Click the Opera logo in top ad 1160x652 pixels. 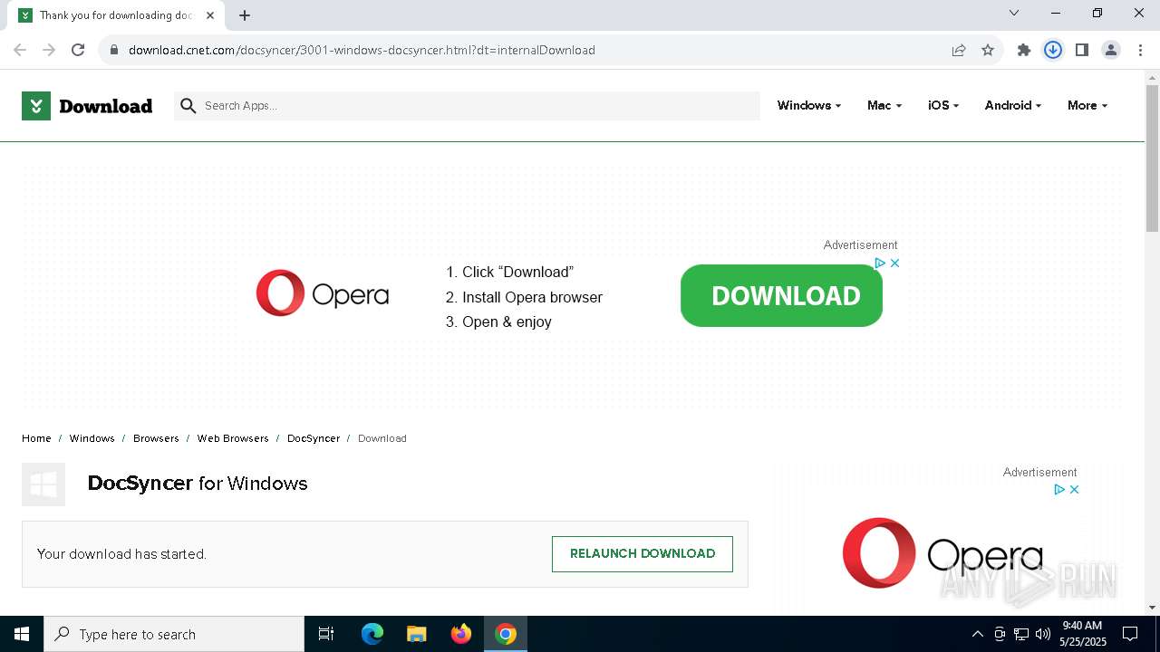click(323, 293)
